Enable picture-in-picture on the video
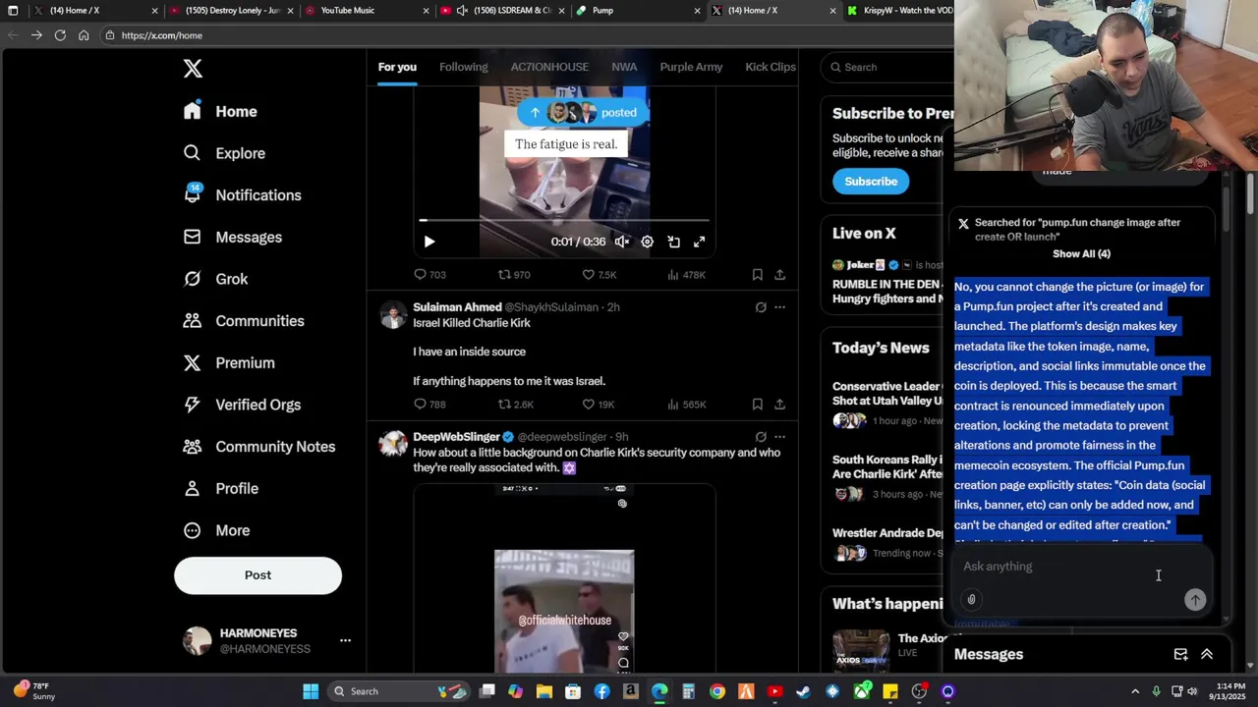This screenshot has height=707, width=1258. [x=673, y=242]
